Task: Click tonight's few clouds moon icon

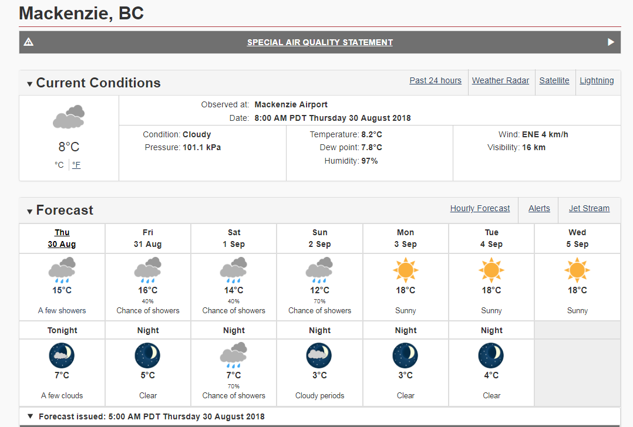Action: click(62, 355)
